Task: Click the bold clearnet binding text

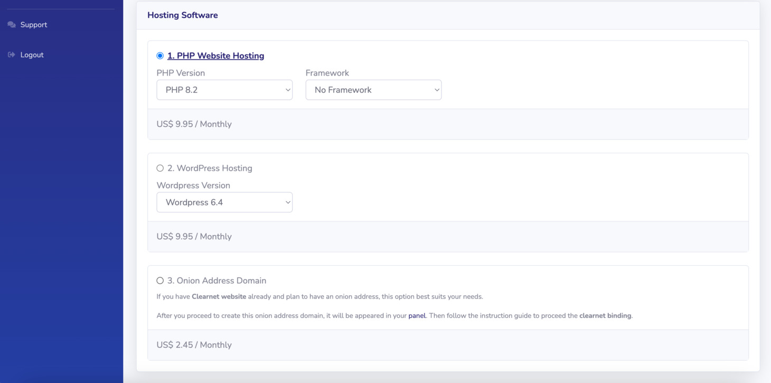Action: 605,315
